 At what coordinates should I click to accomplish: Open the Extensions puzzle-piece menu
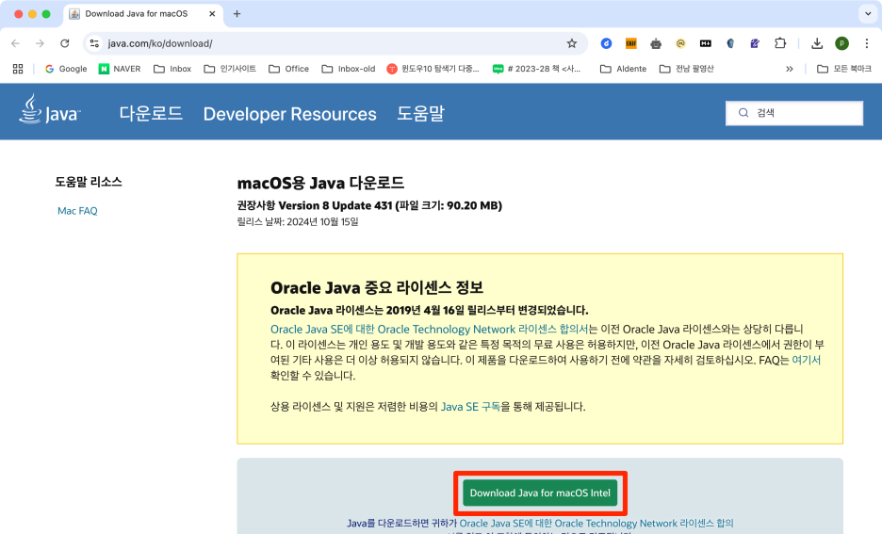780,43
